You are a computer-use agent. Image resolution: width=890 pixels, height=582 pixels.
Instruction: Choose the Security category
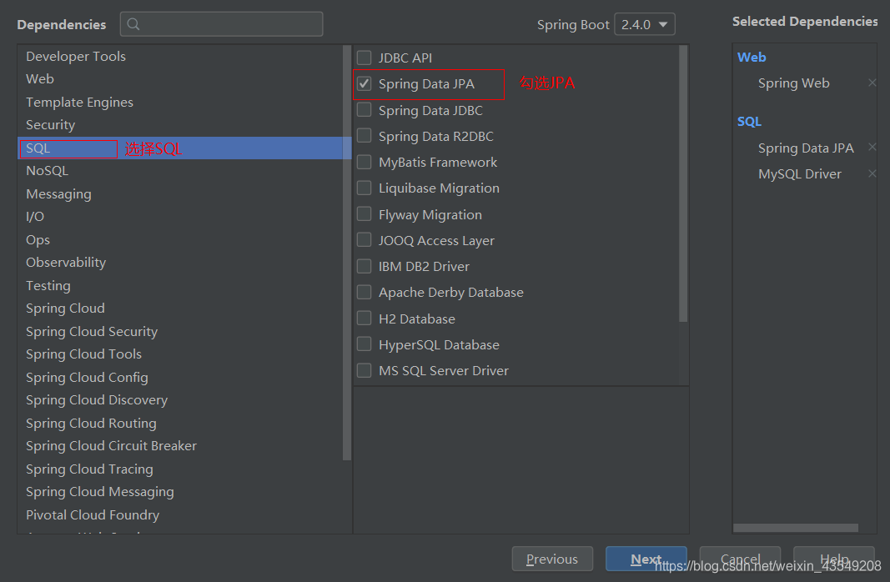click(180, 125)
